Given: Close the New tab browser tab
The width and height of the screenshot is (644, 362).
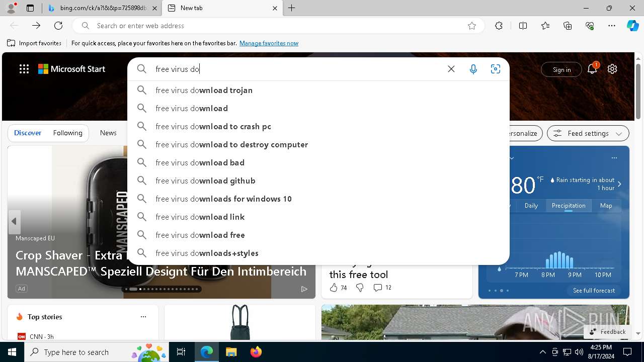Looking at the screenshot, I should click(275, 8).
